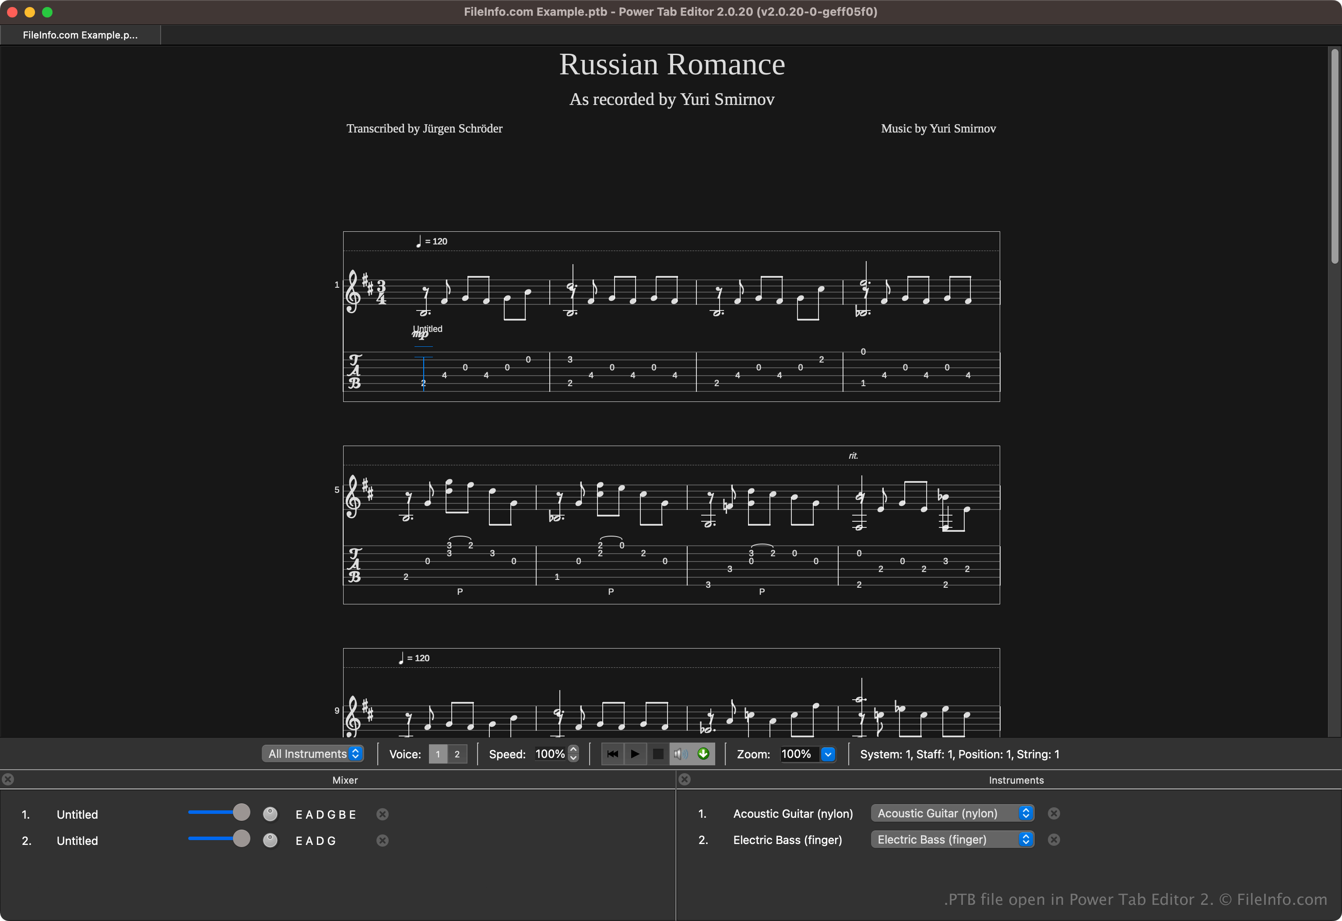
Task: Click the Zoom 100% value field
Action: (800, 754)
